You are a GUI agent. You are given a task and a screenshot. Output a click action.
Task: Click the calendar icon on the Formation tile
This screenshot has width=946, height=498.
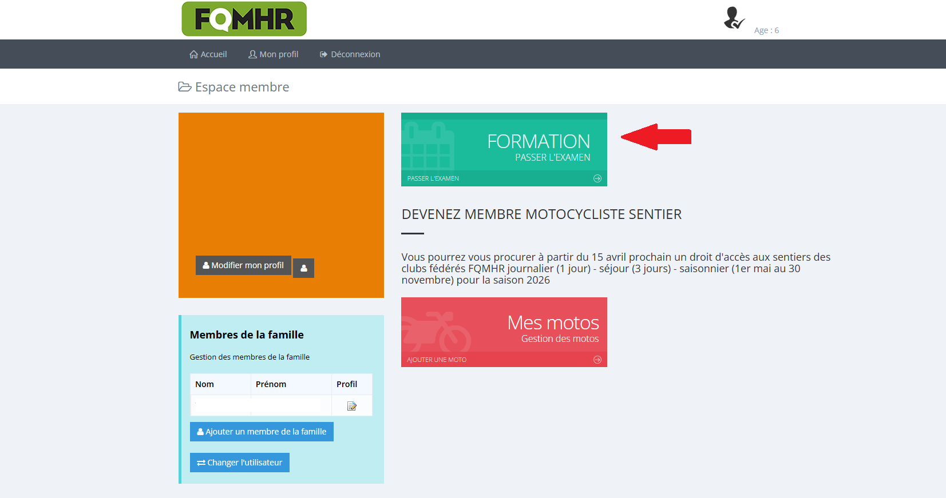pyautogui.click(x=428, y=148)
